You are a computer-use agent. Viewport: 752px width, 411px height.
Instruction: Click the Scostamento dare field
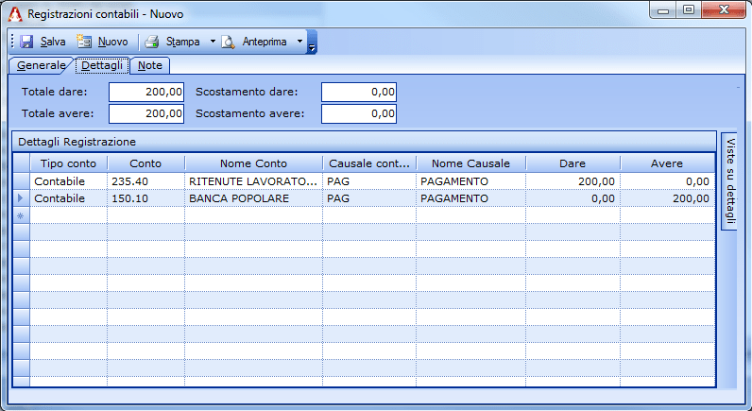(x=359, y=92)
